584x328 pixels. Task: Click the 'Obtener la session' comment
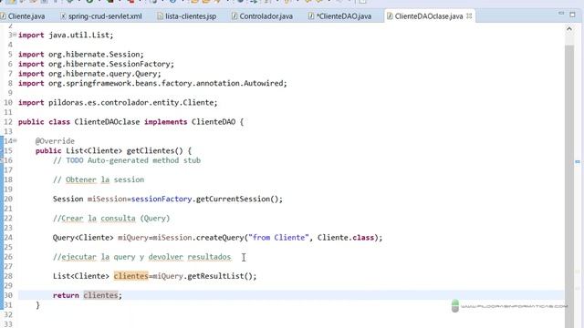[105, 180]
